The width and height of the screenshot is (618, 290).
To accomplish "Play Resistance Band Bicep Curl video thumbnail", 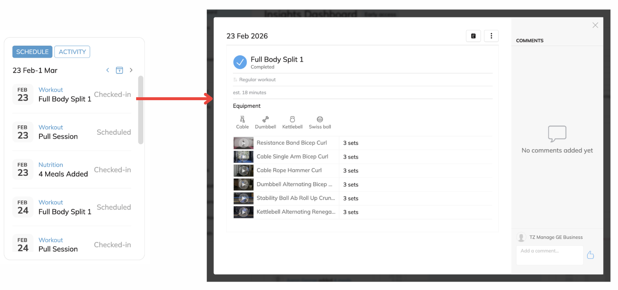I will [x=243, y=143].
